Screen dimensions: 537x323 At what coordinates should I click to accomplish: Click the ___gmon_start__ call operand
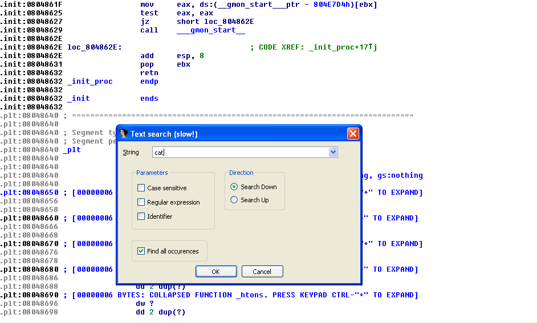[211, 30]
